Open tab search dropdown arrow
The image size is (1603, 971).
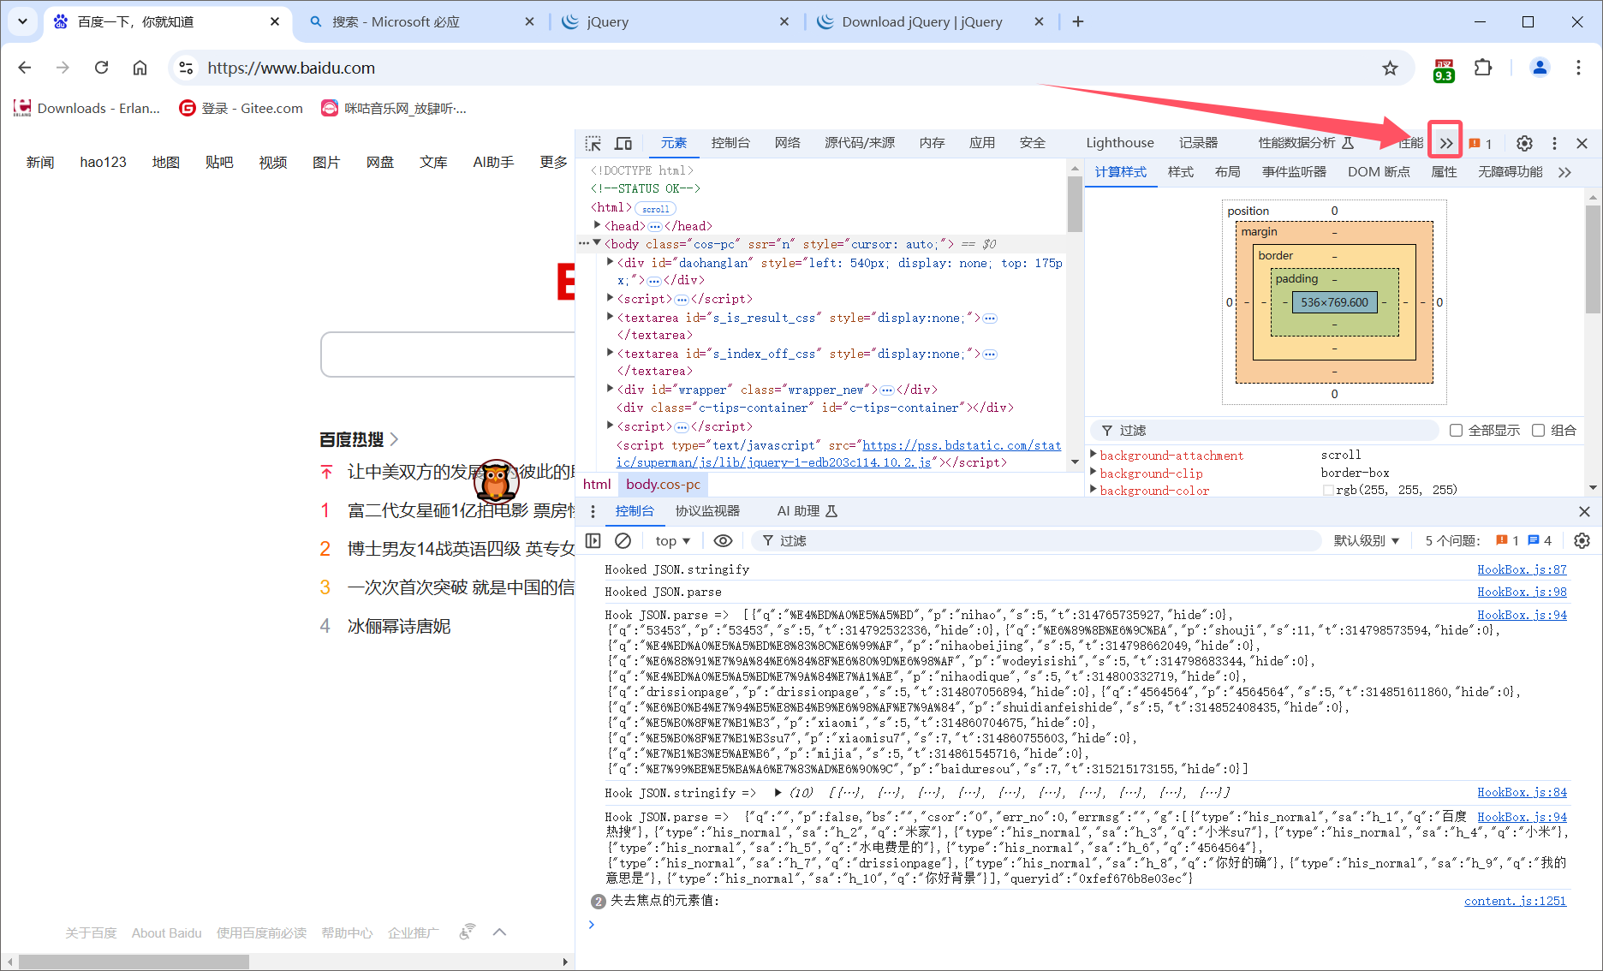pyautogui.click(x=22, y=21)
